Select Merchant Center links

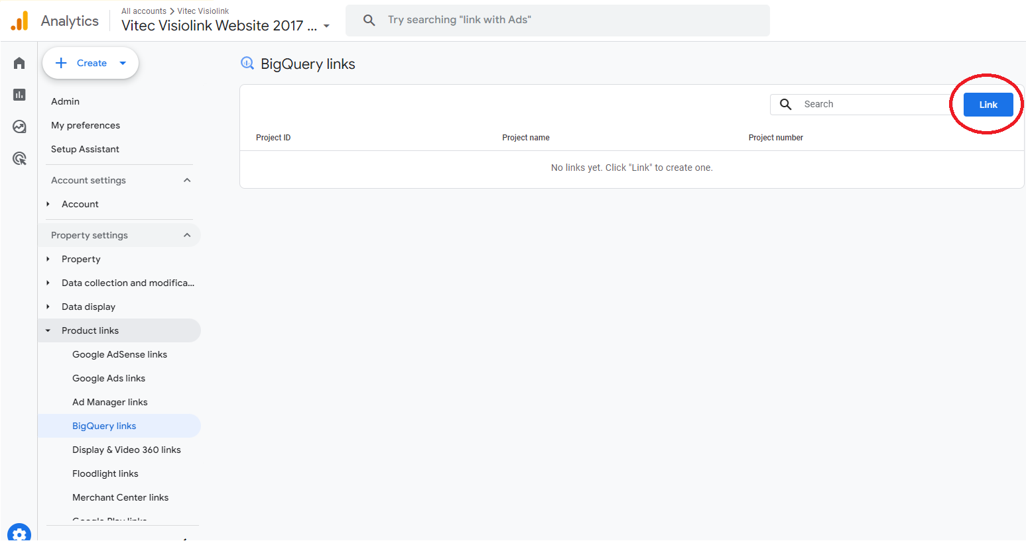click(119, 497)
